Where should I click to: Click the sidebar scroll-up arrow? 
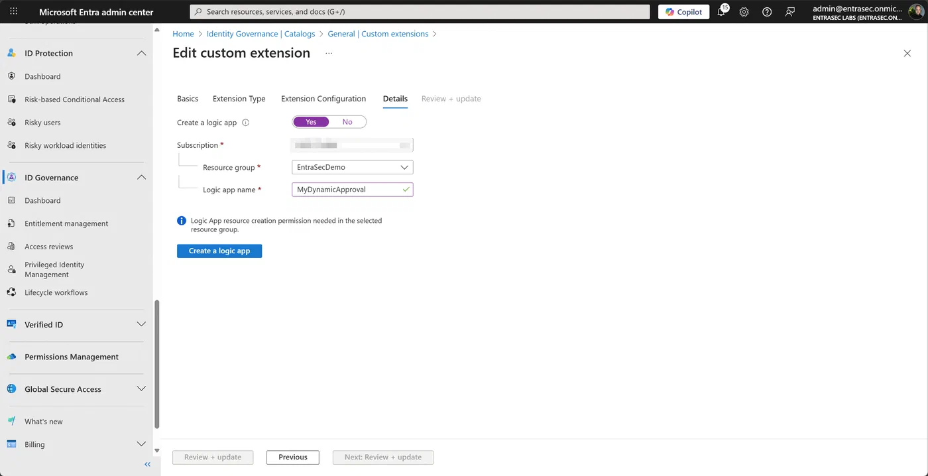tap(157, 30)
